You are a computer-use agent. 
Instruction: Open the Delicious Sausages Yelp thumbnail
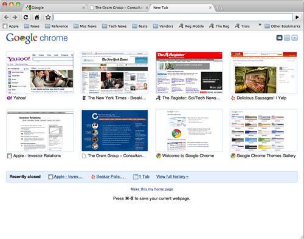coord(264,73)
